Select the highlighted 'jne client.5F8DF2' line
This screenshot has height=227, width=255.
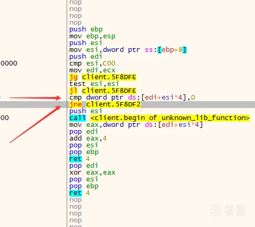point(105,104)
